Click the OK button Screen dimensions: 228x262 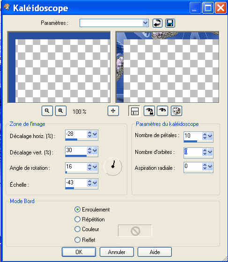(79, 252)
